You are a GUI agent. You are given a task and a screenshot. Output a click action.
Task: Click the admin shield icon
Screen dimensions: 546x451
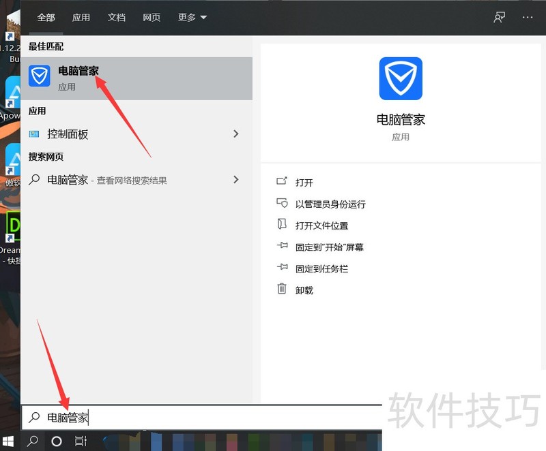282,202
